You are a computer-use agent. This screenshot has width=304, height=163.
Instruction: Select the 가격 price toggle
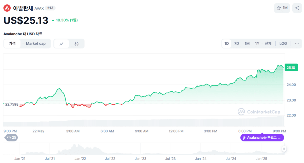[12, 43]
